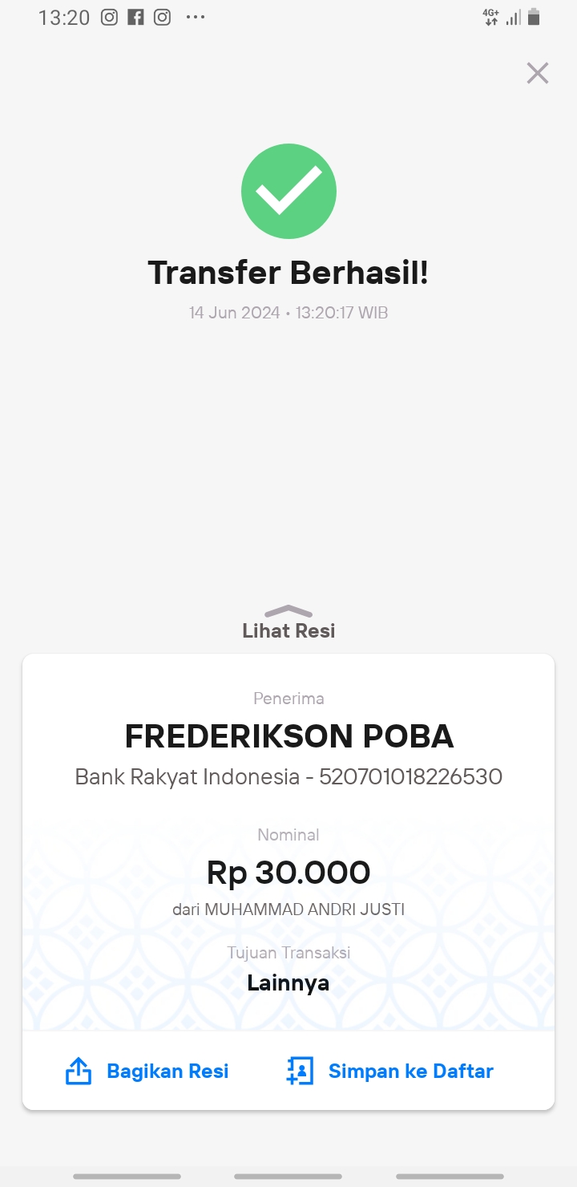The width and height of the screenshot is (577, 1187).
Task: Tap the Lainnya transaction purpose
Action: [288, 982]
